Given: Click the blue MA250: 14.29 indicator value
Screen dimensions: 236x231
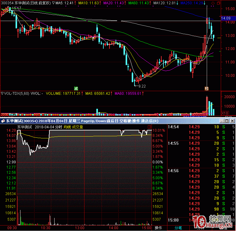Looking at the screenshot, I should 193,3.
